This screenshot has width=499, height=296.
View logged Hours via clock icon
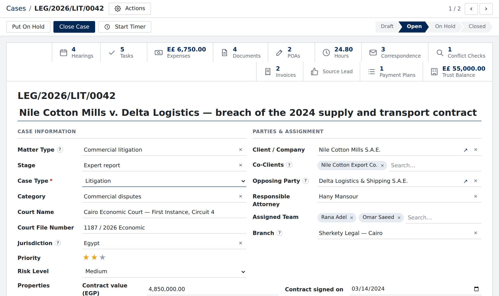coord(338,52)
